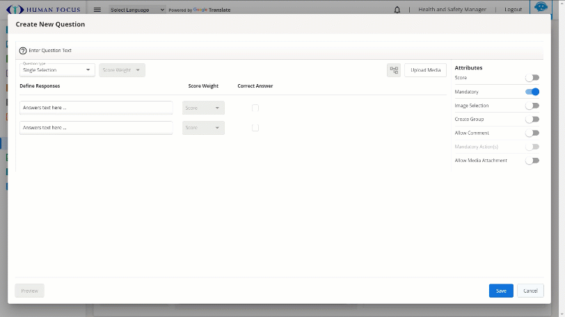Open the hamburger navigation menu
The height and width of the screenshot is (317, 565).
point(97,10)
